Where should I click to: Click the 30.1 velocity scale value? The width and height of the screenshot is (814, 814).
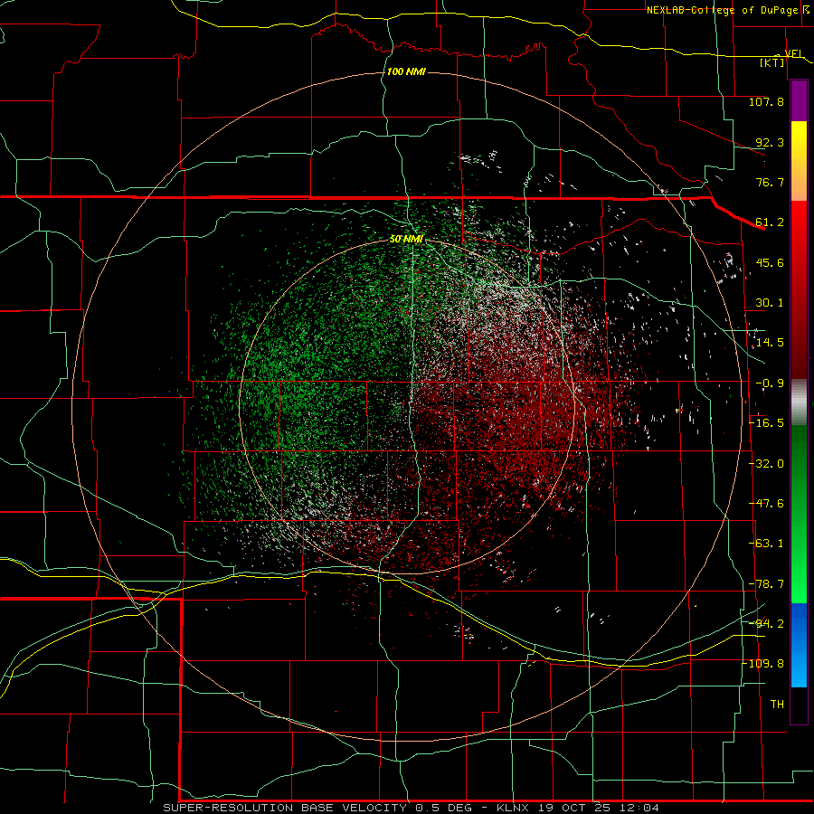tap(770, 303)
